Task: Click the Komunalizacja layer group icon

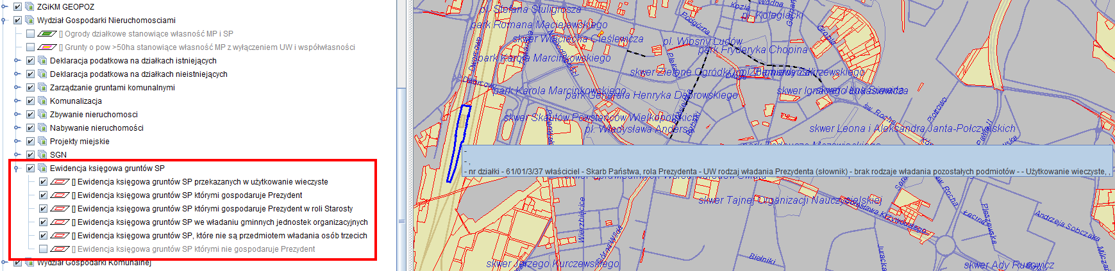Action: point(42,101)
